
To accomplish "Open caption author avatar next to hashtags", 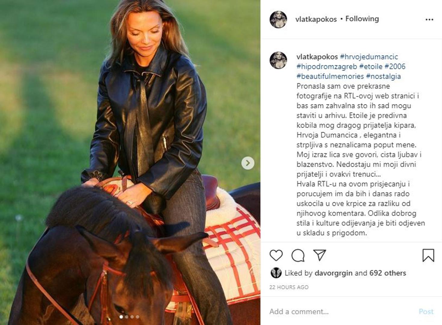I will tap(278, 60).
